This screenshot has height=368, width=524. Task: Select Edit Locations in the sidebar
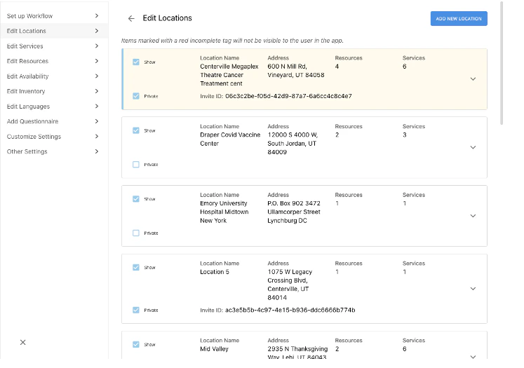54,31
